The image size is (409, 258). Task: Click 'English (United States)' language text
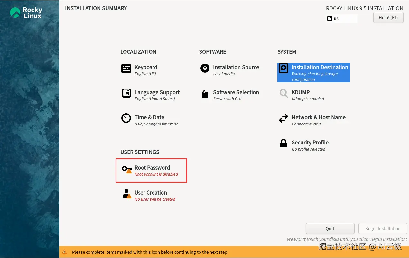[154, 99]
